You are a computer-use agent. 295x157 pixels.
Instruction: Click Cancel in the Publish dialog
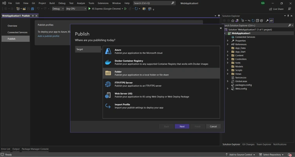point(213,126)
